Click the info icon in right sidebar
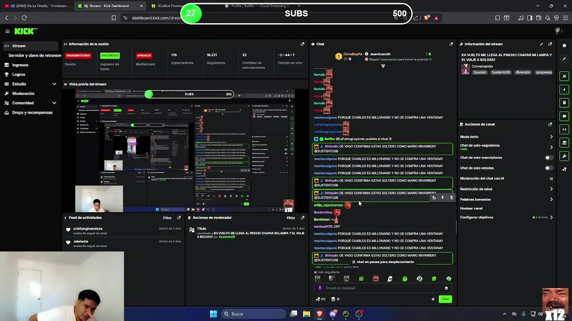 [x=564, y=45]
